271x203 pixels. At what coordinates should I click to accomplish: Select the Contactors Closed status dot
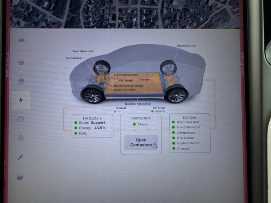pyautogui.click(x=134, y=124)
